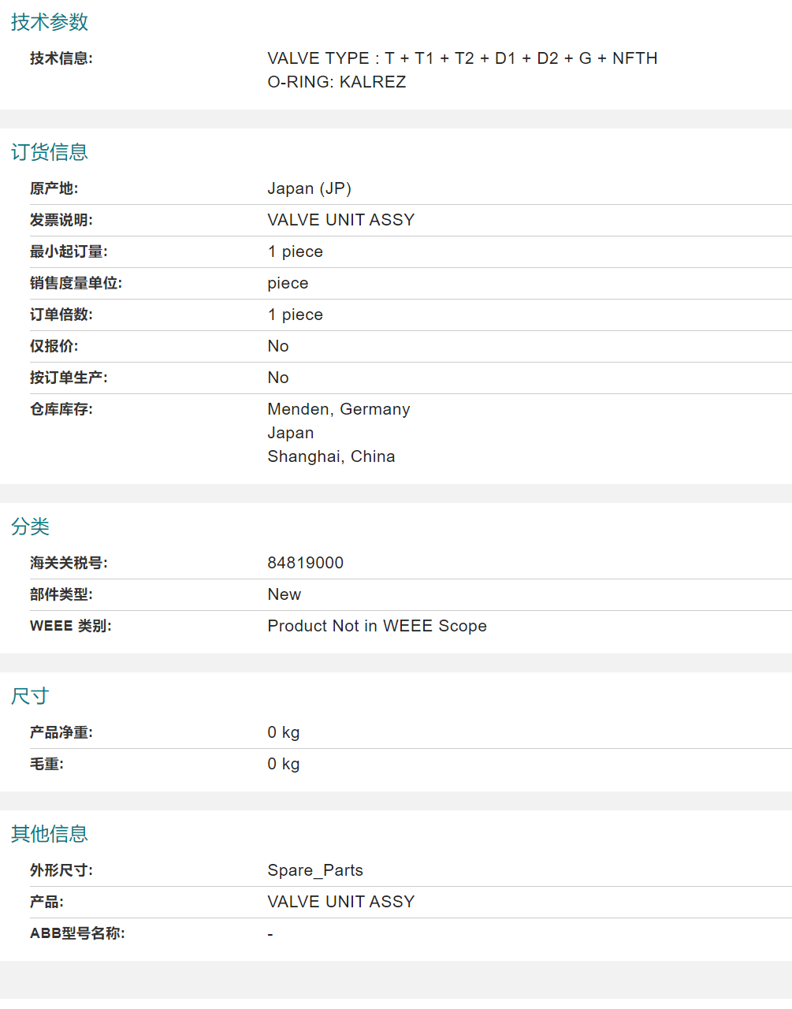Click the 技术参数 section heading

tap(50, 22)
